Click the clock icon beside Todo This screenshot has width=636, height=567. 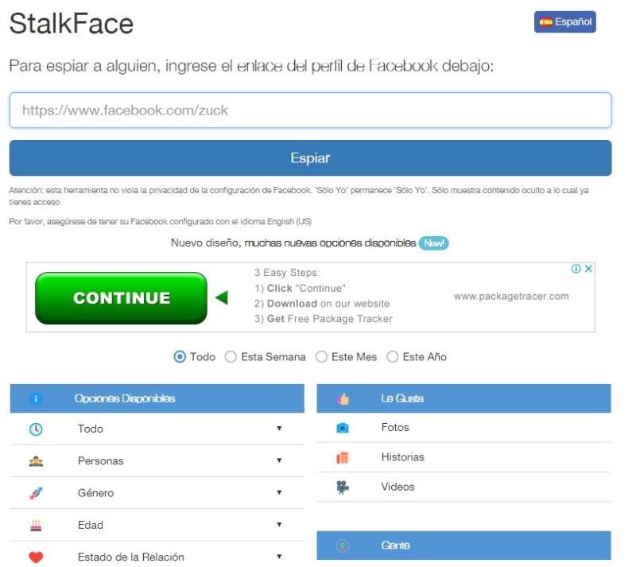click(36, 429)
